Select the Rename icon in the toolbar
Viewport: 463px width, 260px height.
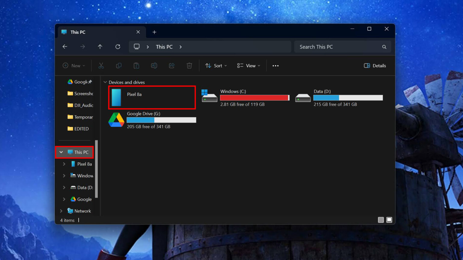[154, 65]
